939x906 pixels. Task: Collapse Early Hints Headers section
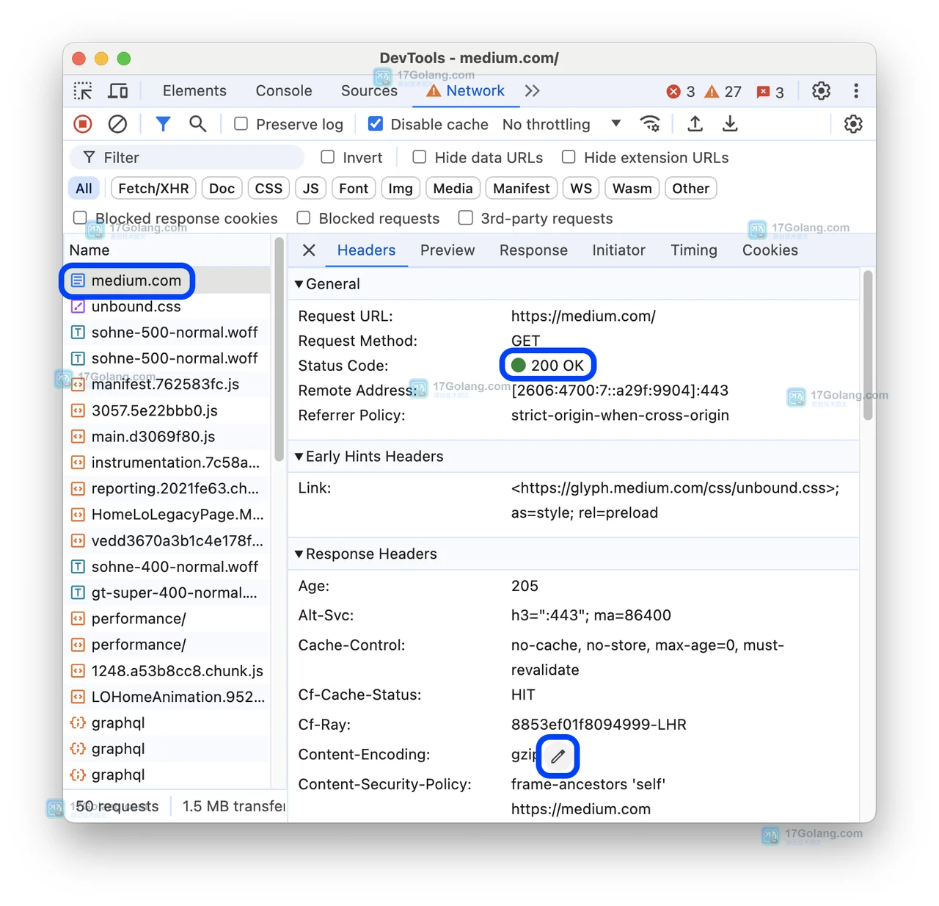(299, 457)
